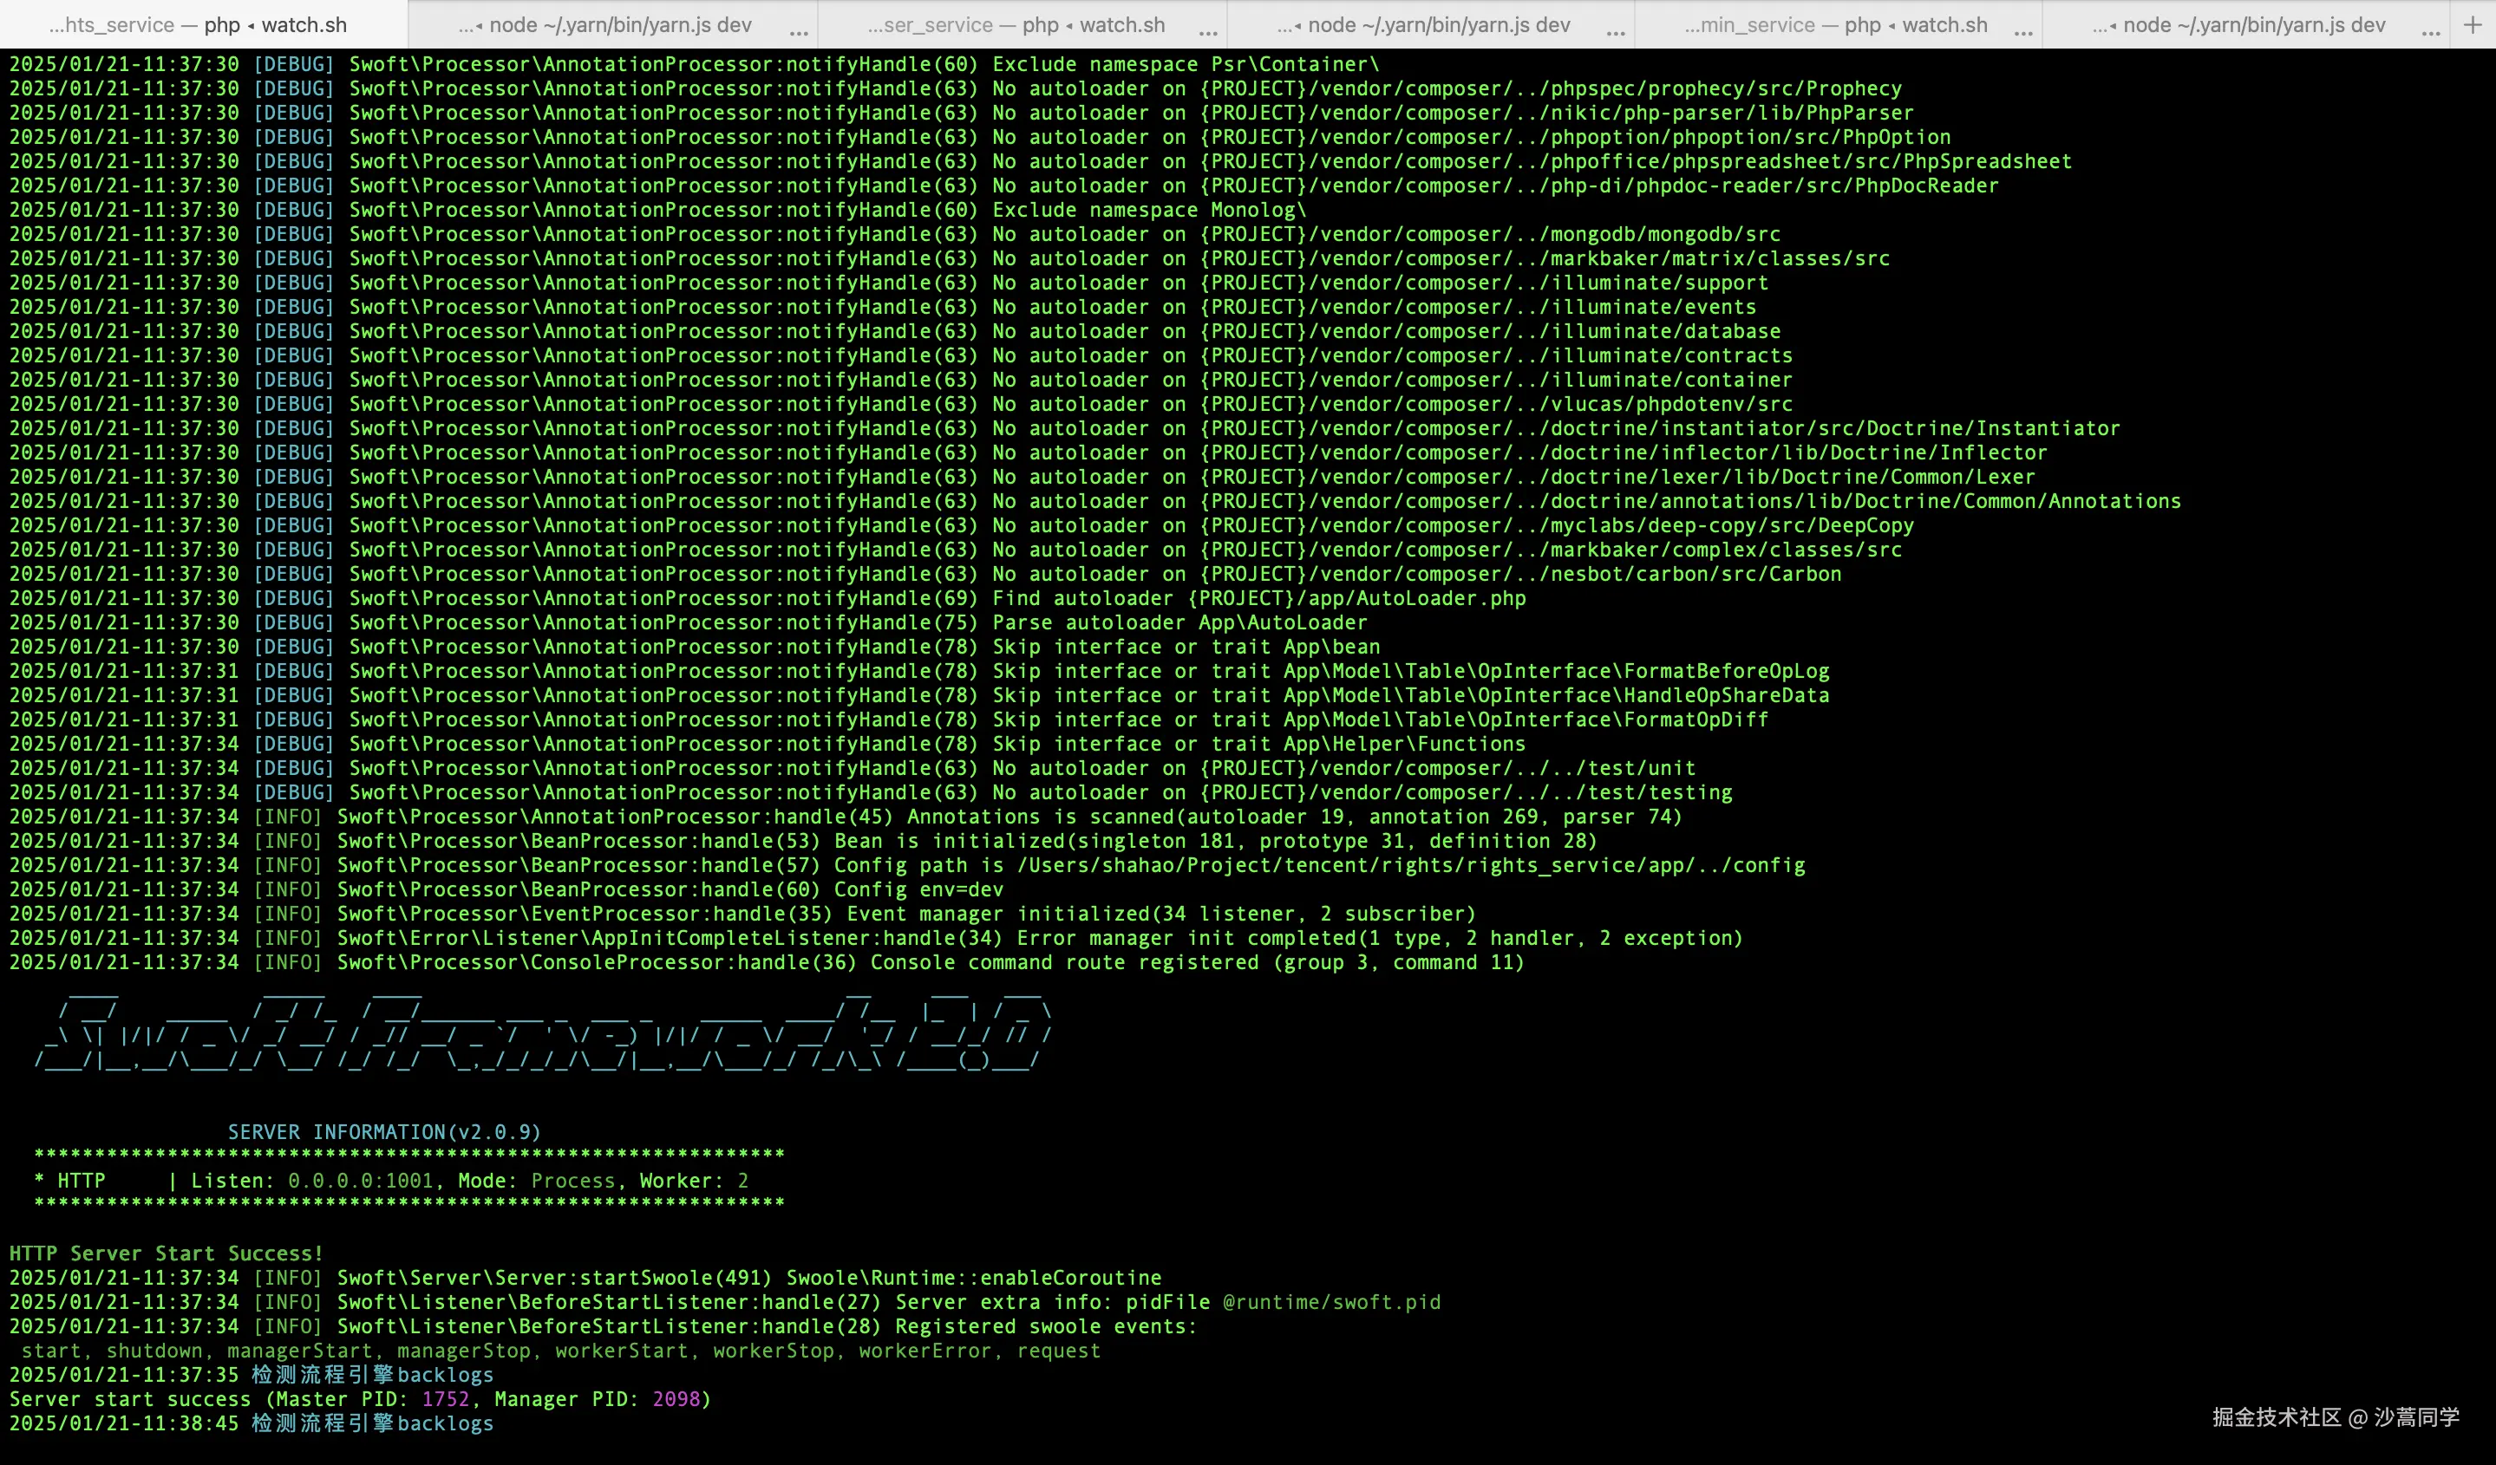
Task: Click the ellipsis indicator on min_service tab
Action: (x=2023, y=33)
